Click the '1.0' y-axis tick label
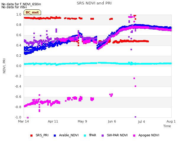 [19, 14]
